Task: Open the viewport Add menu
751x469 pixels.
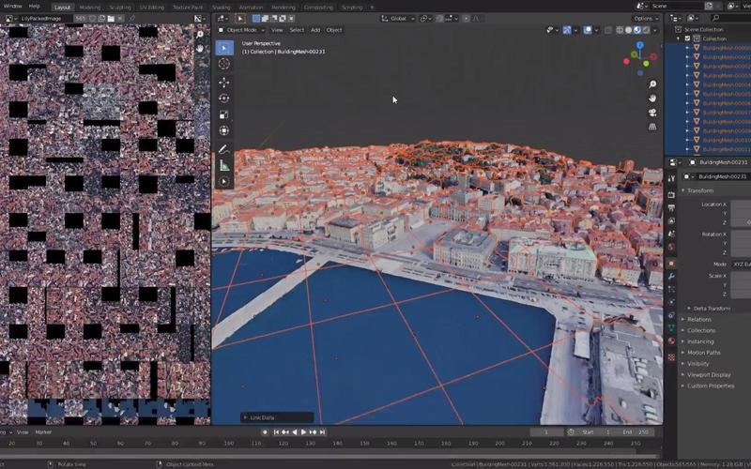Action: pos(315,30)
